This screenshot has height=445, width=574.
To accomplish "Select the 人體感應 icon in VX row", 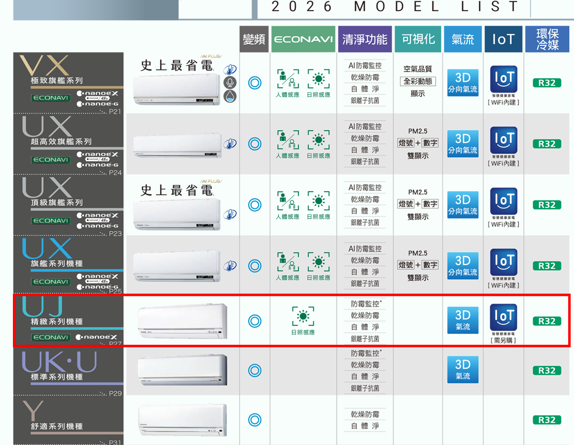I will click(287, 79).
